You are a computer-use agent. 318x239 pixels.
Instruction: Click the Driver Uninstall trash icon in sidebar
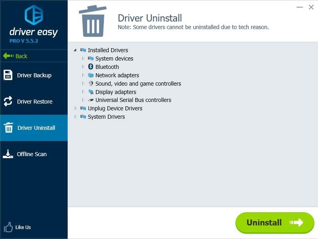click(8, 127)
